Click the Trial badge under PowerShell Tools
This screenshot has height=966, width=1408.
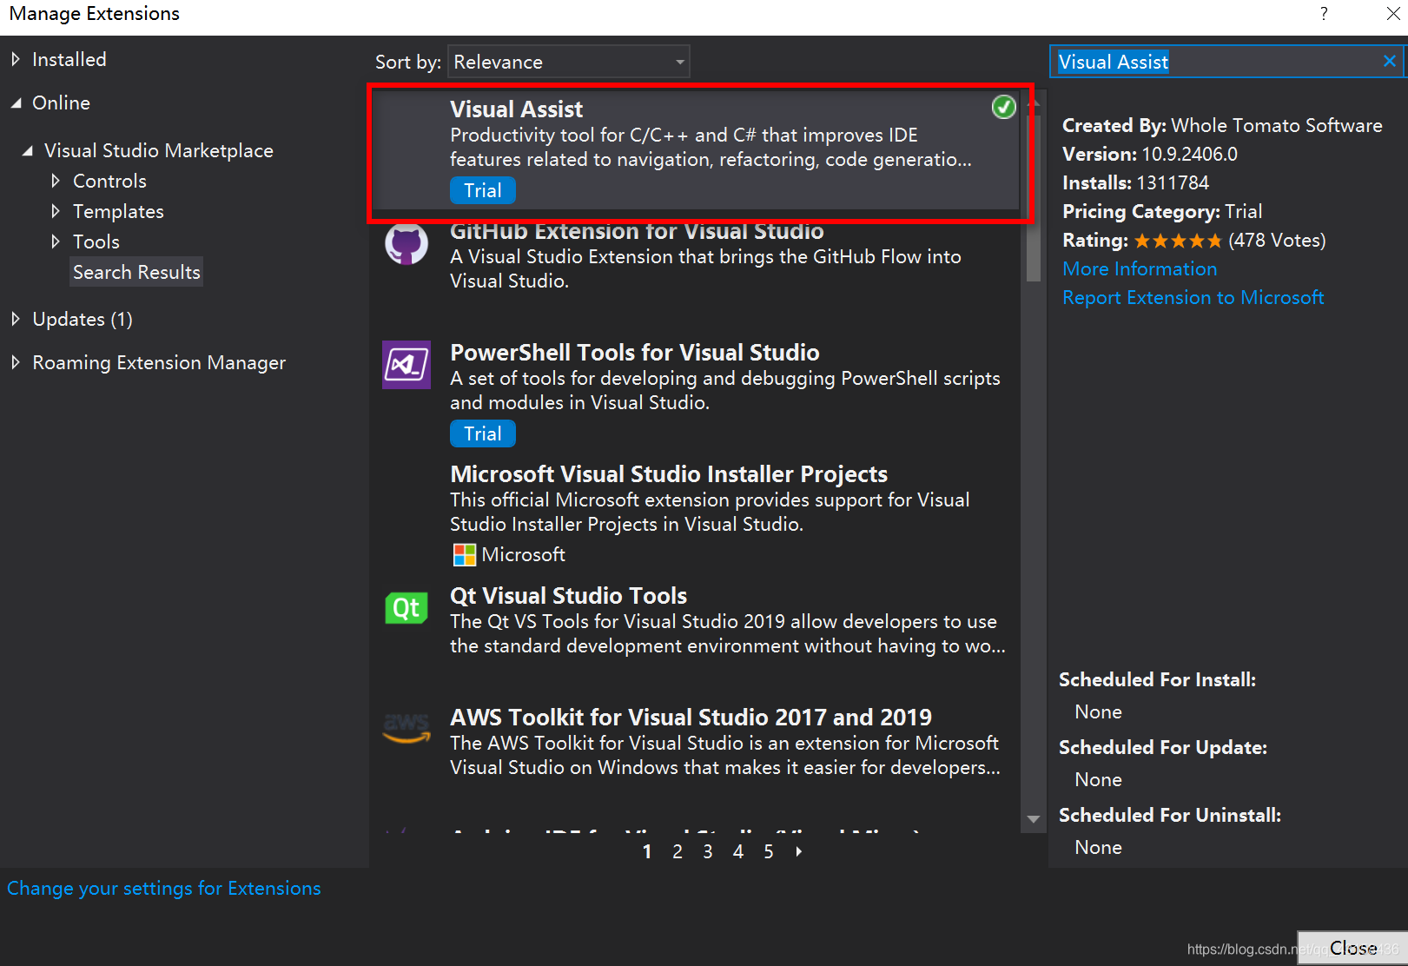click(483, 433)
